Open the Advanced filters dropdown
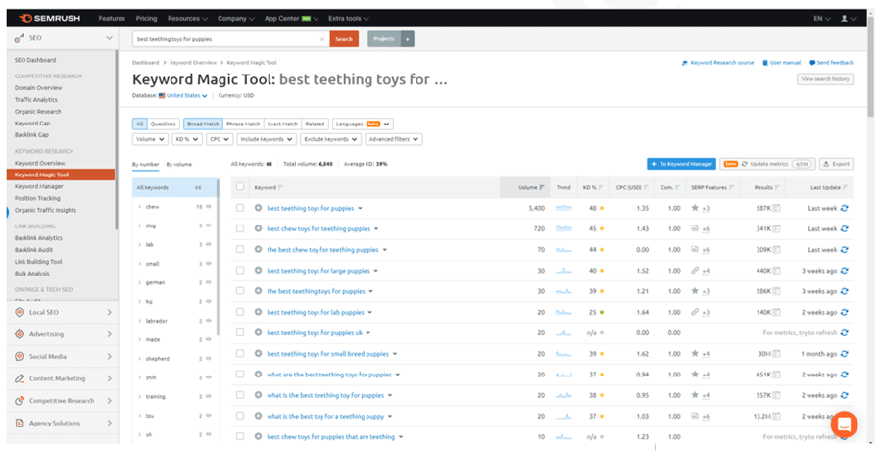Viewport: 882px width, 451px height. pyautogui.click(x=394, y=139)
